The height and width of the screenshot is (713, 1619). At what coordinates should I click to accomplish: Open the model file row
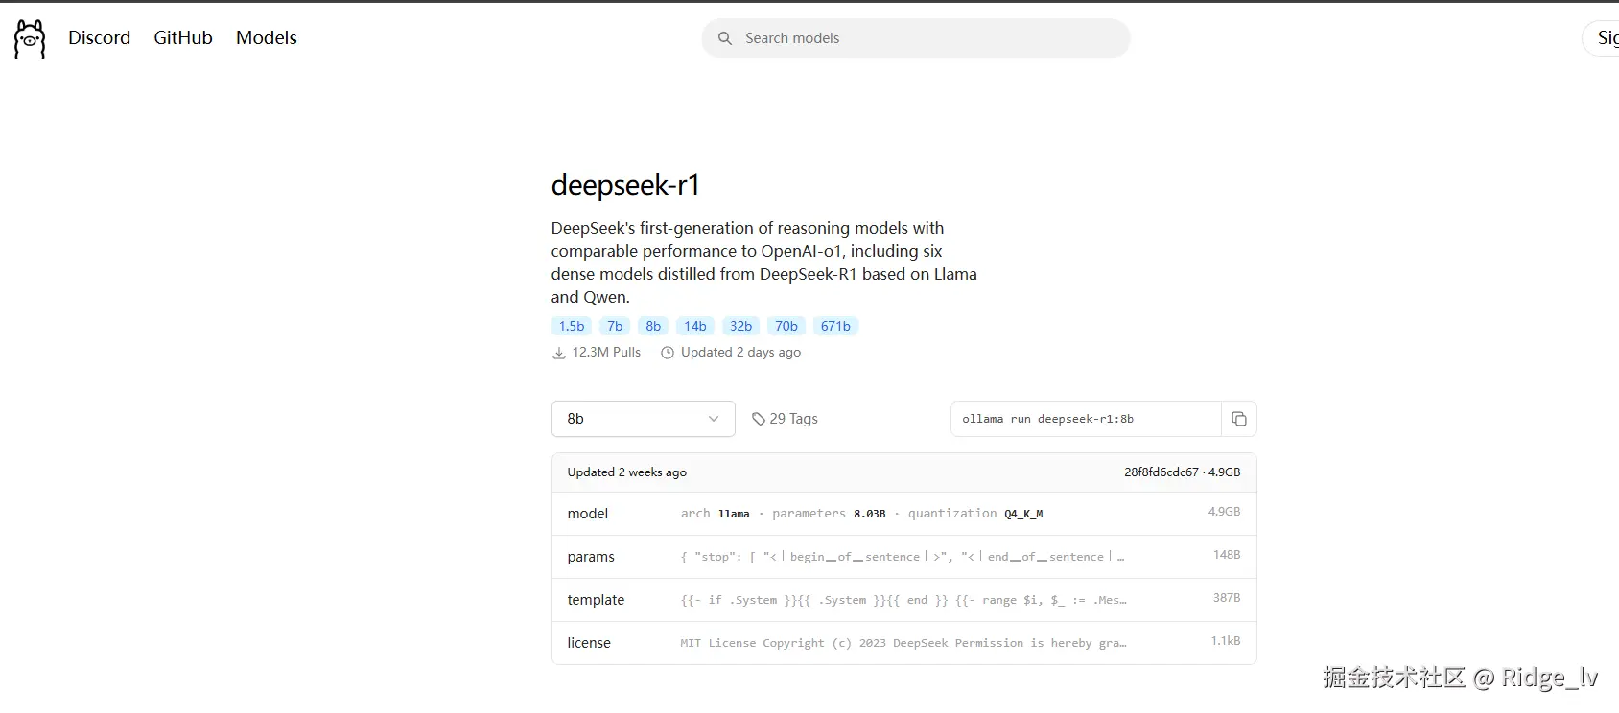tap(903, 514)
